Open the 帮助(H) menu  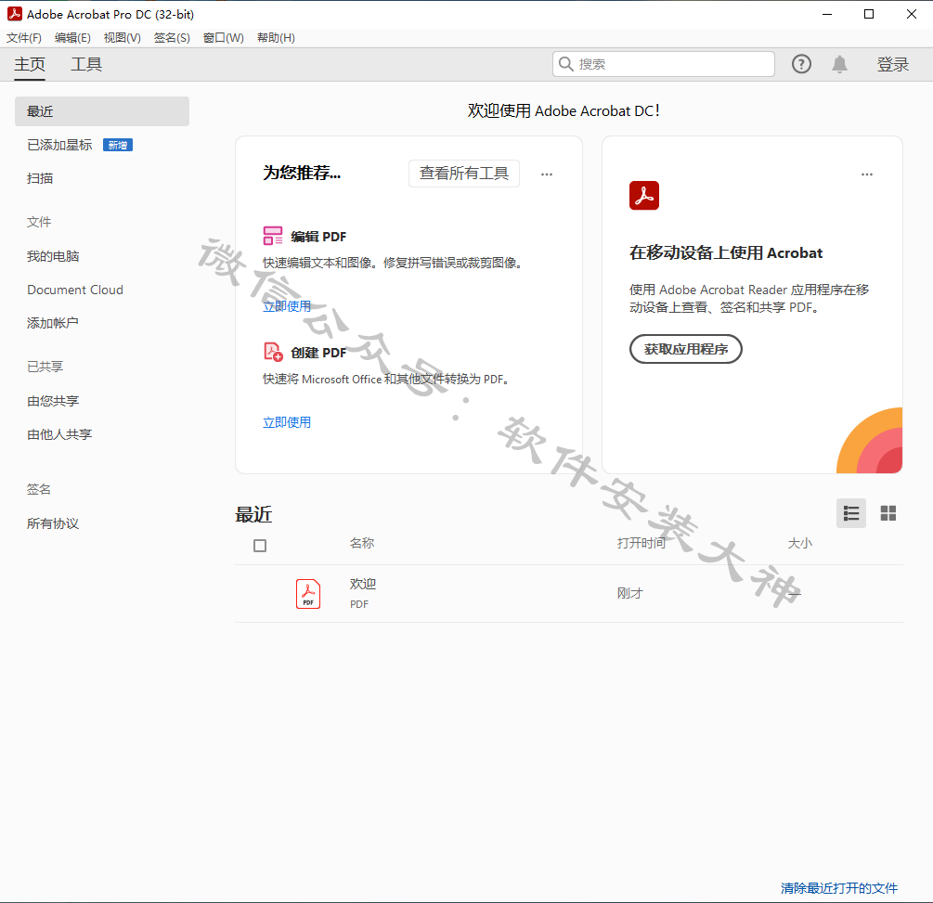click(x=276, y=37)
